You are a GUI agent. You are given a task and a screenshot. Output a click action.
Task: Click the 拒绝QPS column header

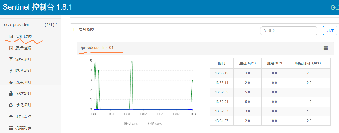click(x=275, y=63)
